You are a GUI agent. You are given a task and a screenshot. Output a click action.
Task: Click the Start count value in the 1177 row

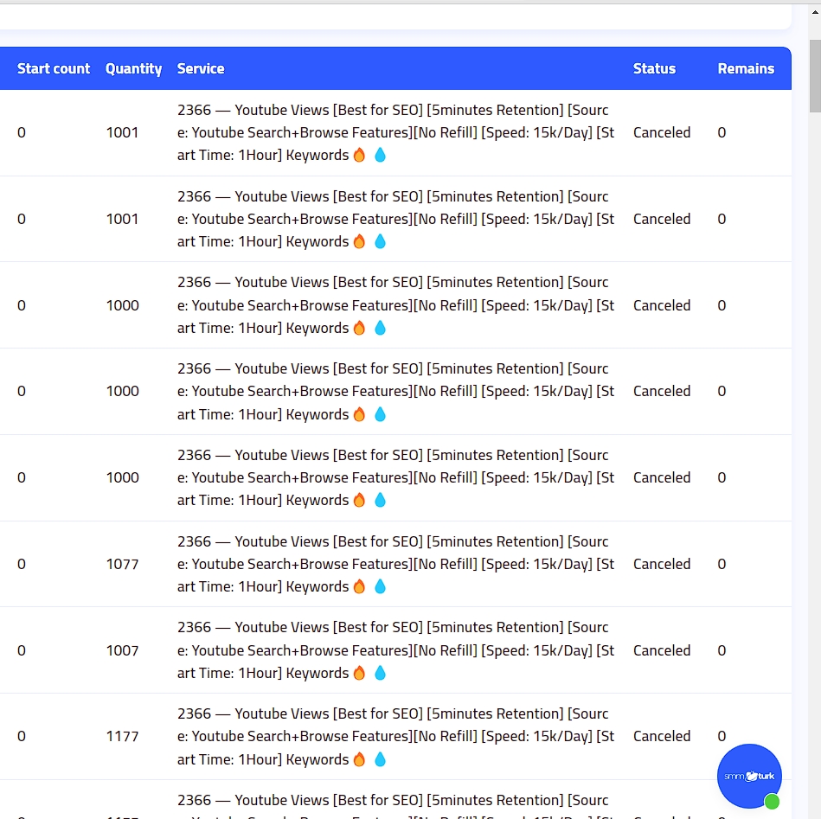(x=22, y=736)
